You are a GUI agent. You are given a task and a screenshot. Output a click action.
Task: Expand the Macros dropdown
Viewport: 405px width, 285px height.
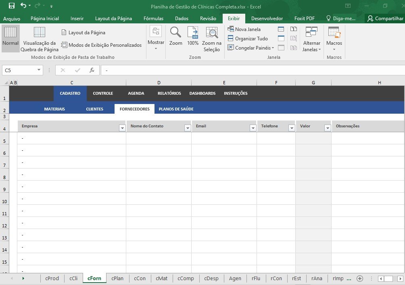334,49
